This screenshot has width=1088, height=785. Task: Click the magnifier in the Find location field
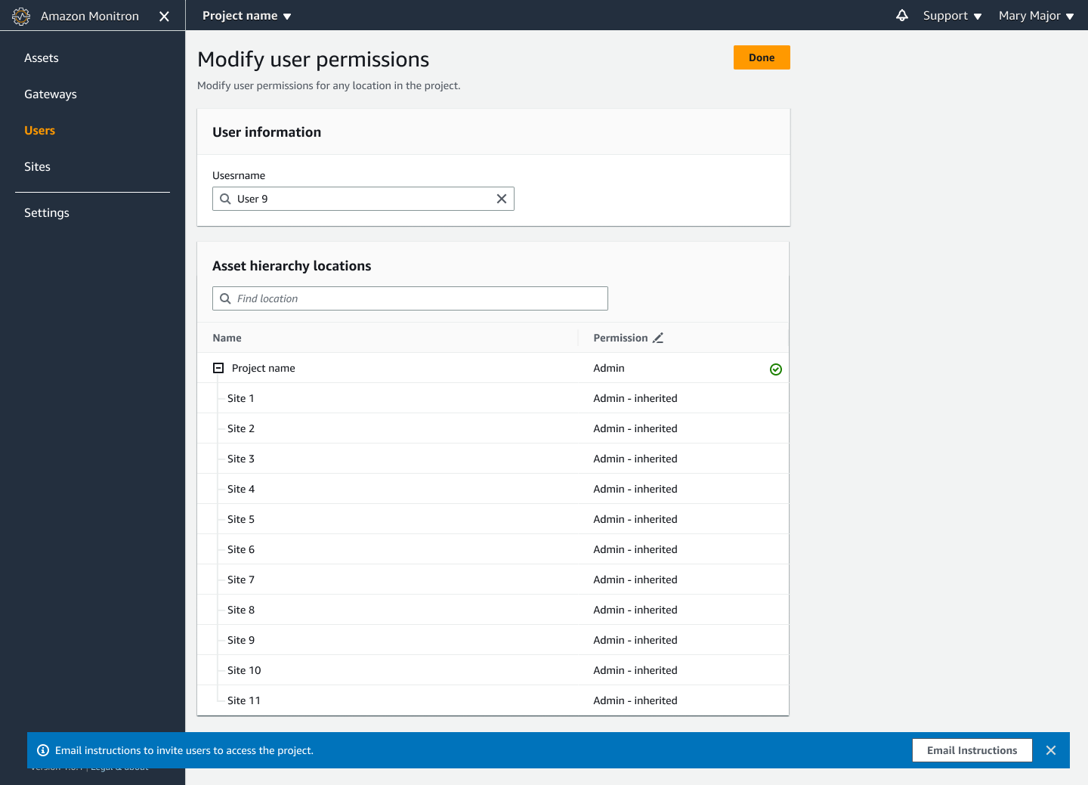(x=225, y=298)
